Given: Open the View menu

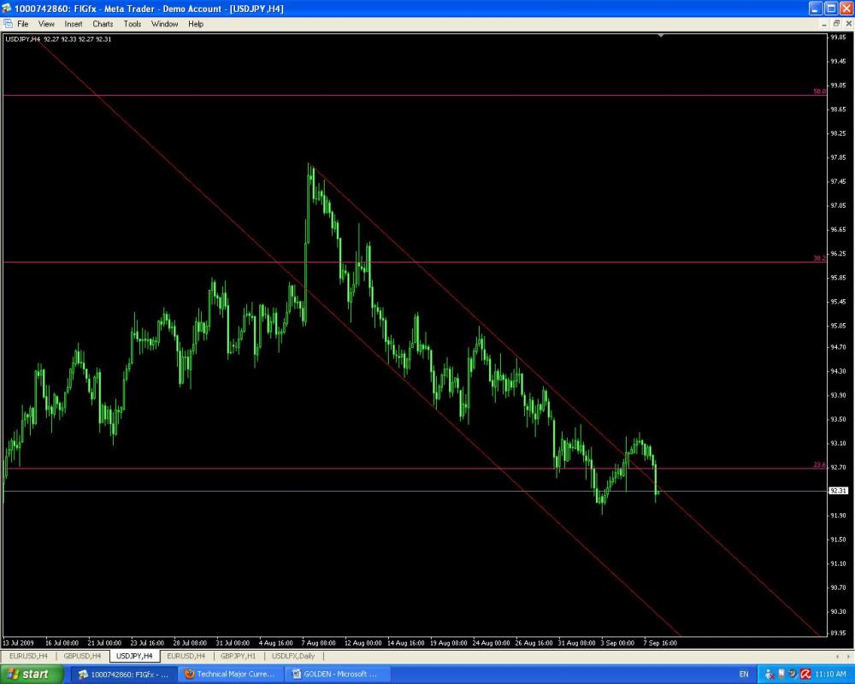Looking at the screenshot, I should point(46,24).
